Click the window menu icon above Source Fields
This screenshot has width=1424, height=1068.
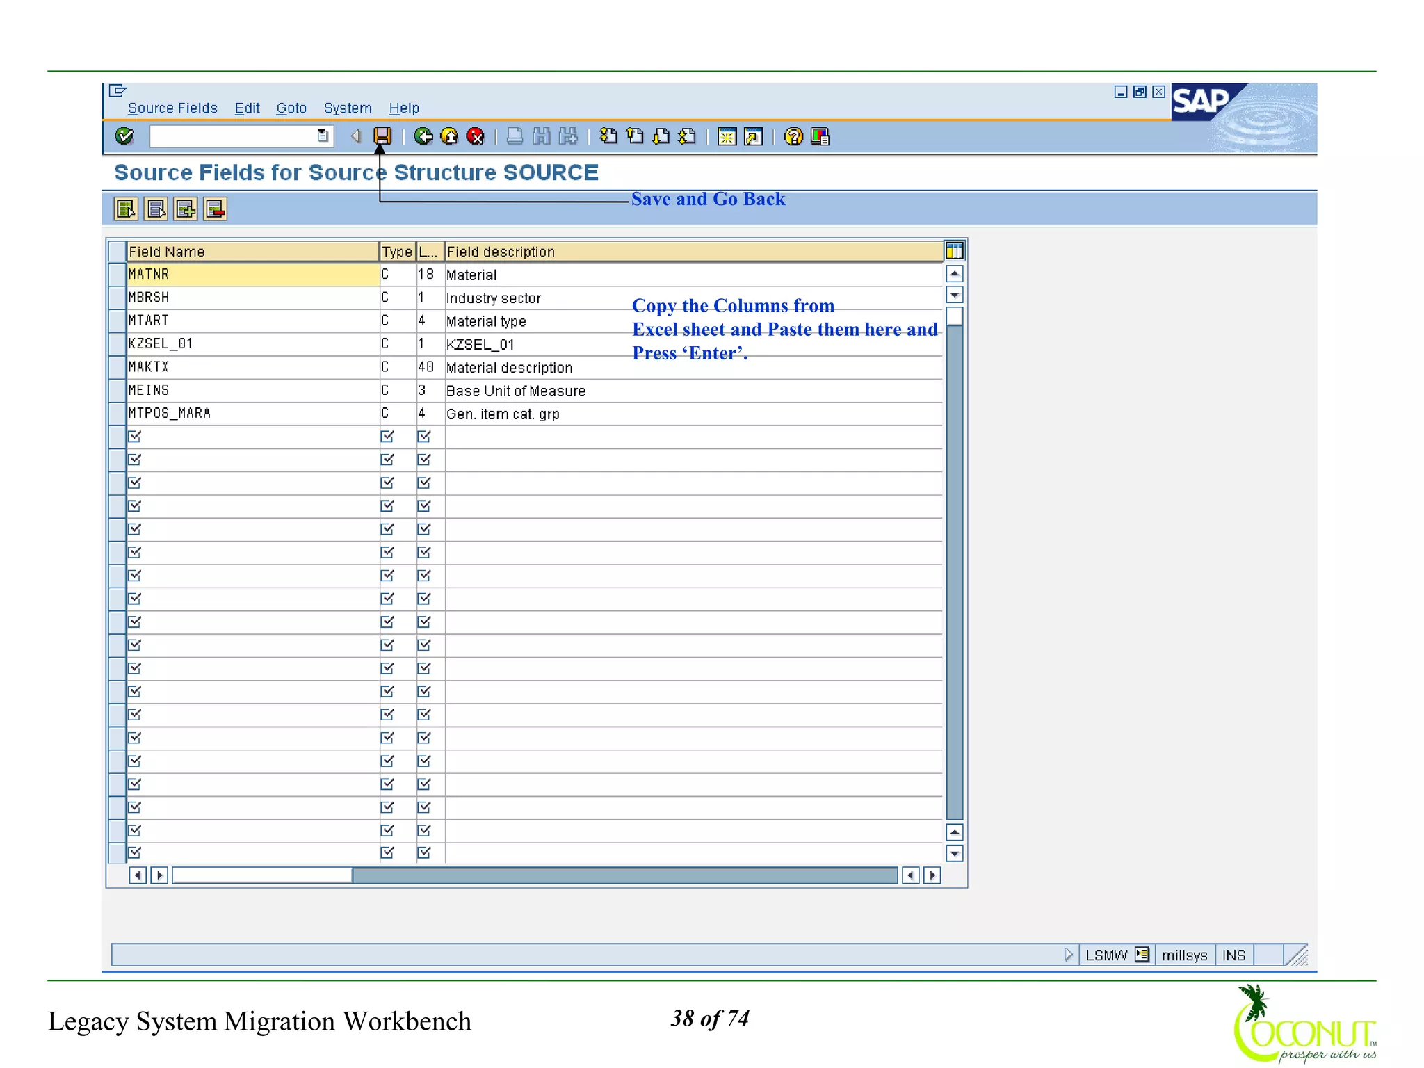pos(118,90)
